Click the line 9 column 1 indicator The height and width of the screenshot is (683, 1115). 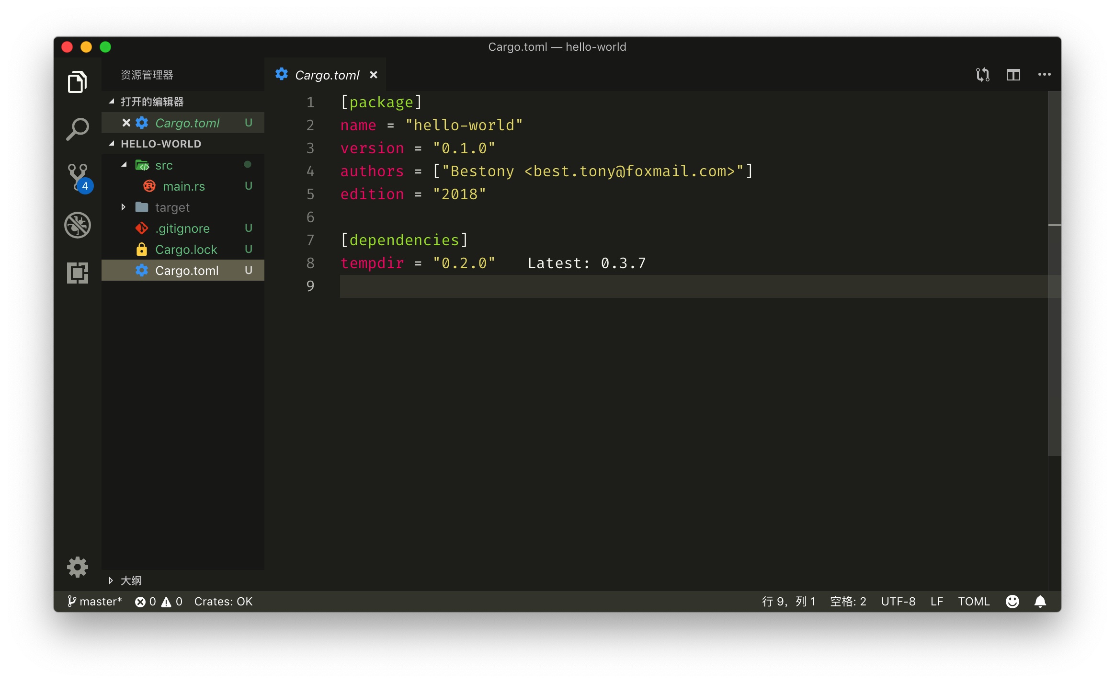[x=789, y=602]
